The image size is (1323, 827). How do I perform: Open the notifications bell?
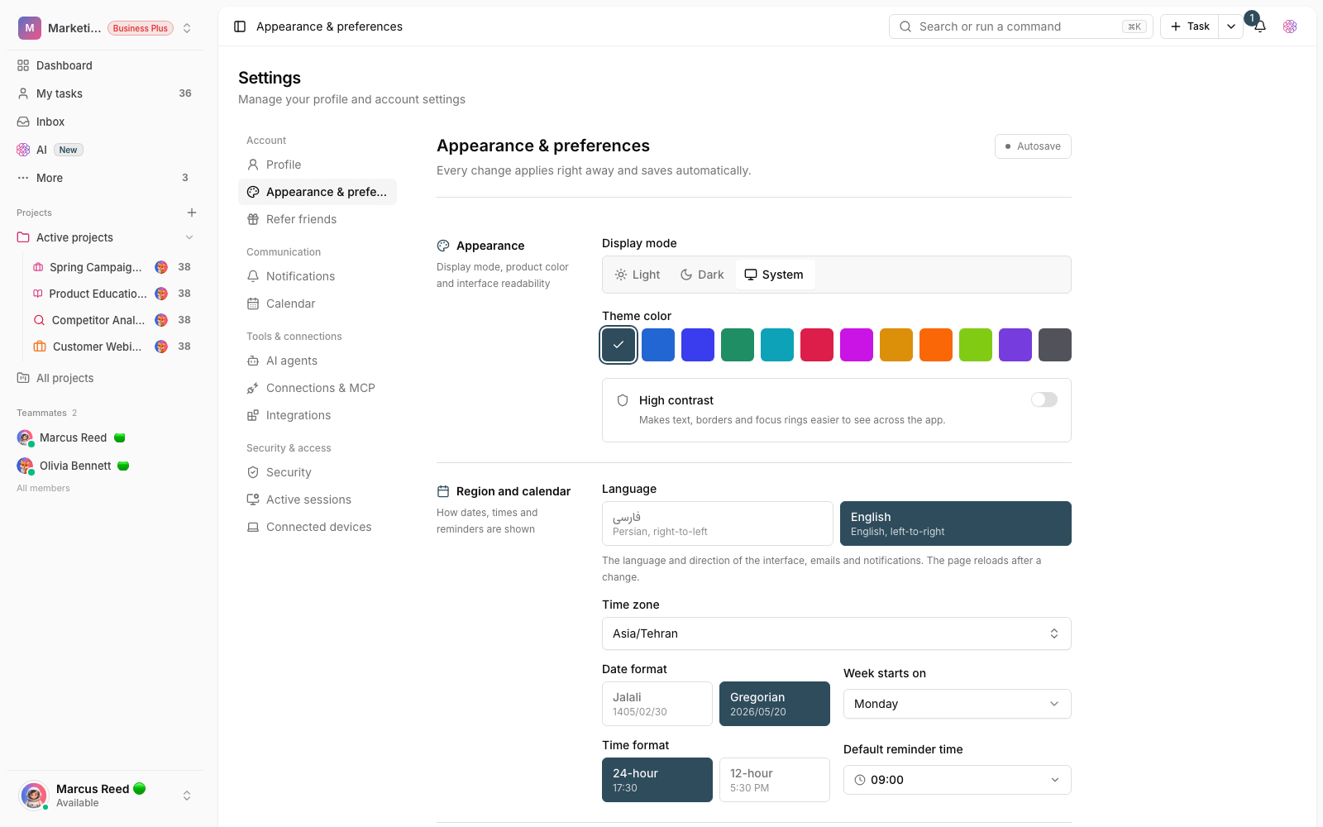[1260, 26]
